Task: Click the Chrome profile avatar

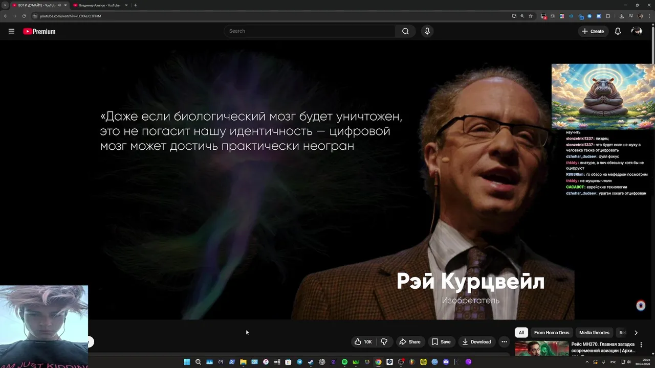Action: click(640, 16)
